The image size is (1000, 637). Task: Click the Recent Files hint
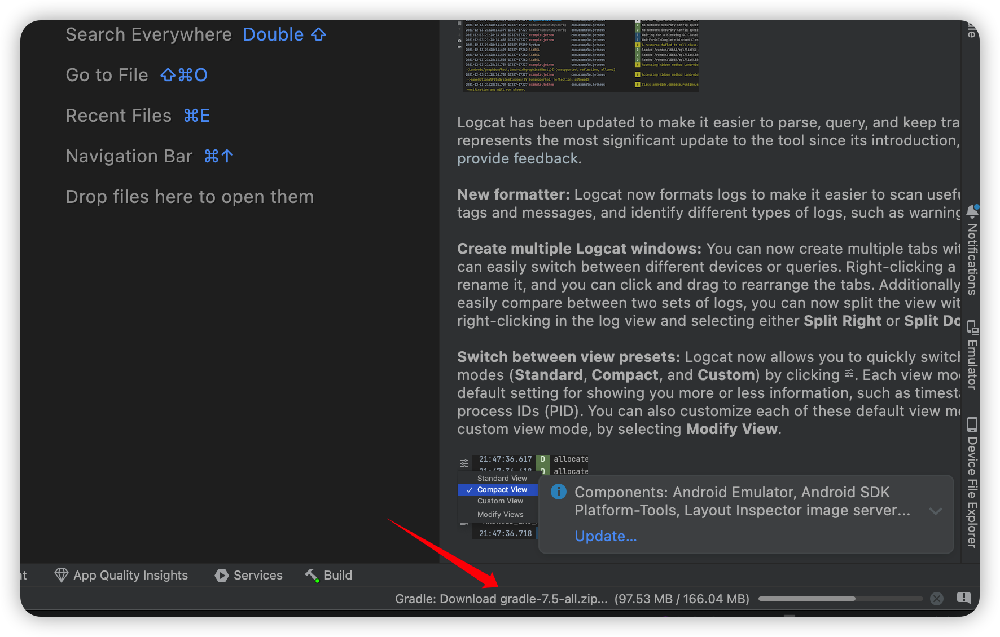coord(138,116)
